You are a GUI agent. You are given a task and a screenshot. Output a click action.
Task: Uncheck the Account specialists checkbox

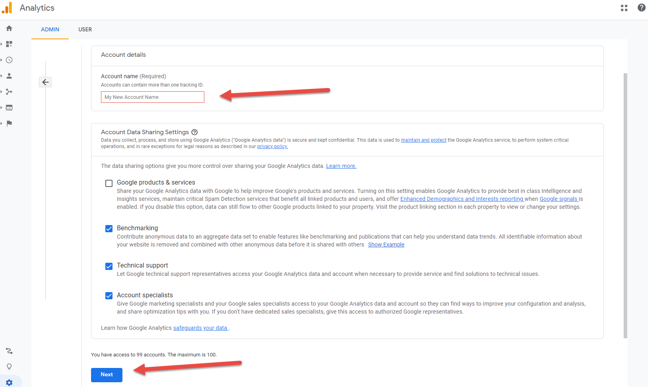[x=109, y=296]
